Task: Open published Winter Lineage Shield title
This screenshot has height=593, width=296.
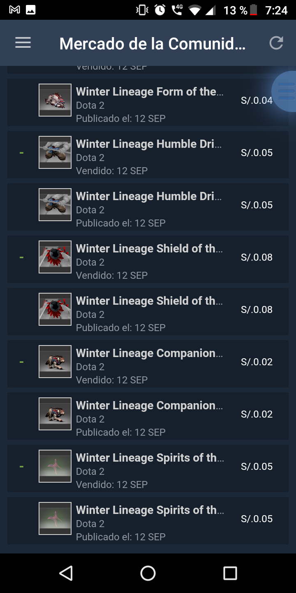Action: 149,301
